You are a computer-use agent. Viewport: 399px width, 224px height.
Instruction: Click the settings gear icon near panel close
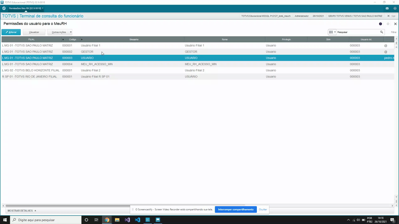[x=388, y=24]
